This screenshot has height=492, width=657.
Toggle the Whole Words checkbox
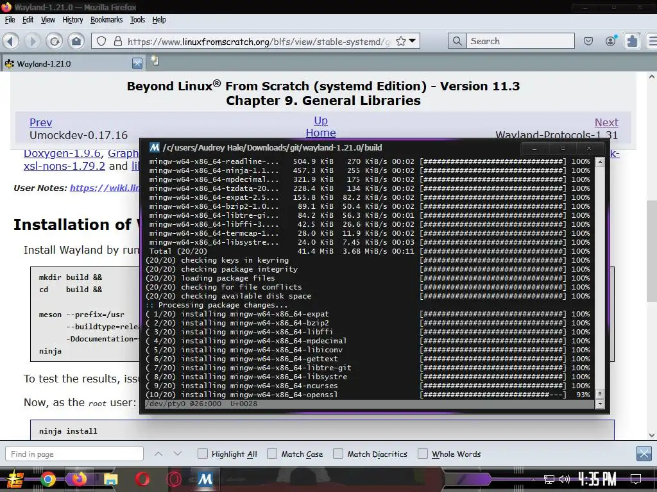click(423, 454)
